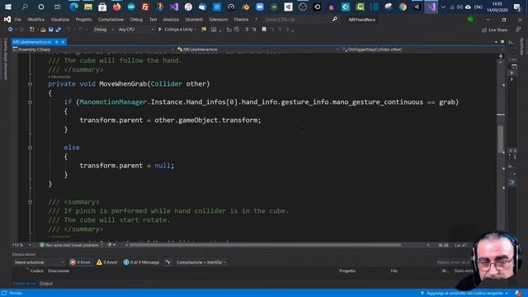Open the Strumenti menu
This screenshot has width=528, height=297.
tap(194, 20)
